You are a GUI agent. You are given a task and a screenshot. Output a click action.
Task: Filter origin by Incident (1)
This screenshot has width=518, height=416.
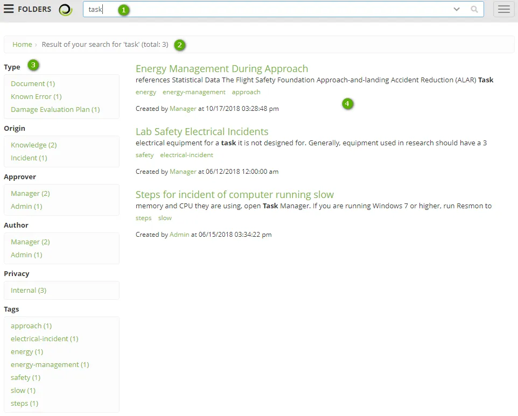29,158
